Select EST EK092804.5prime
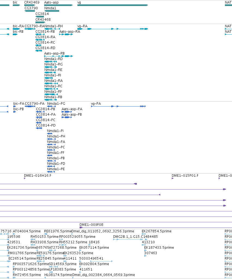 click(x=80, y=267)
